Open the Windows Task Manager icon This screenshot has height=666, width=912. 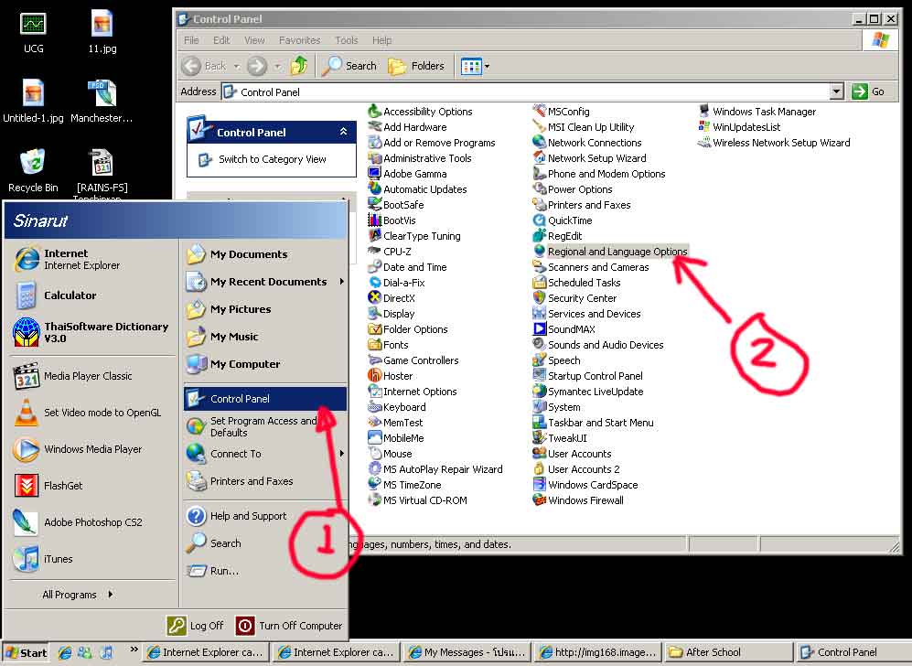pyautogui.click(x=756, y=111)
